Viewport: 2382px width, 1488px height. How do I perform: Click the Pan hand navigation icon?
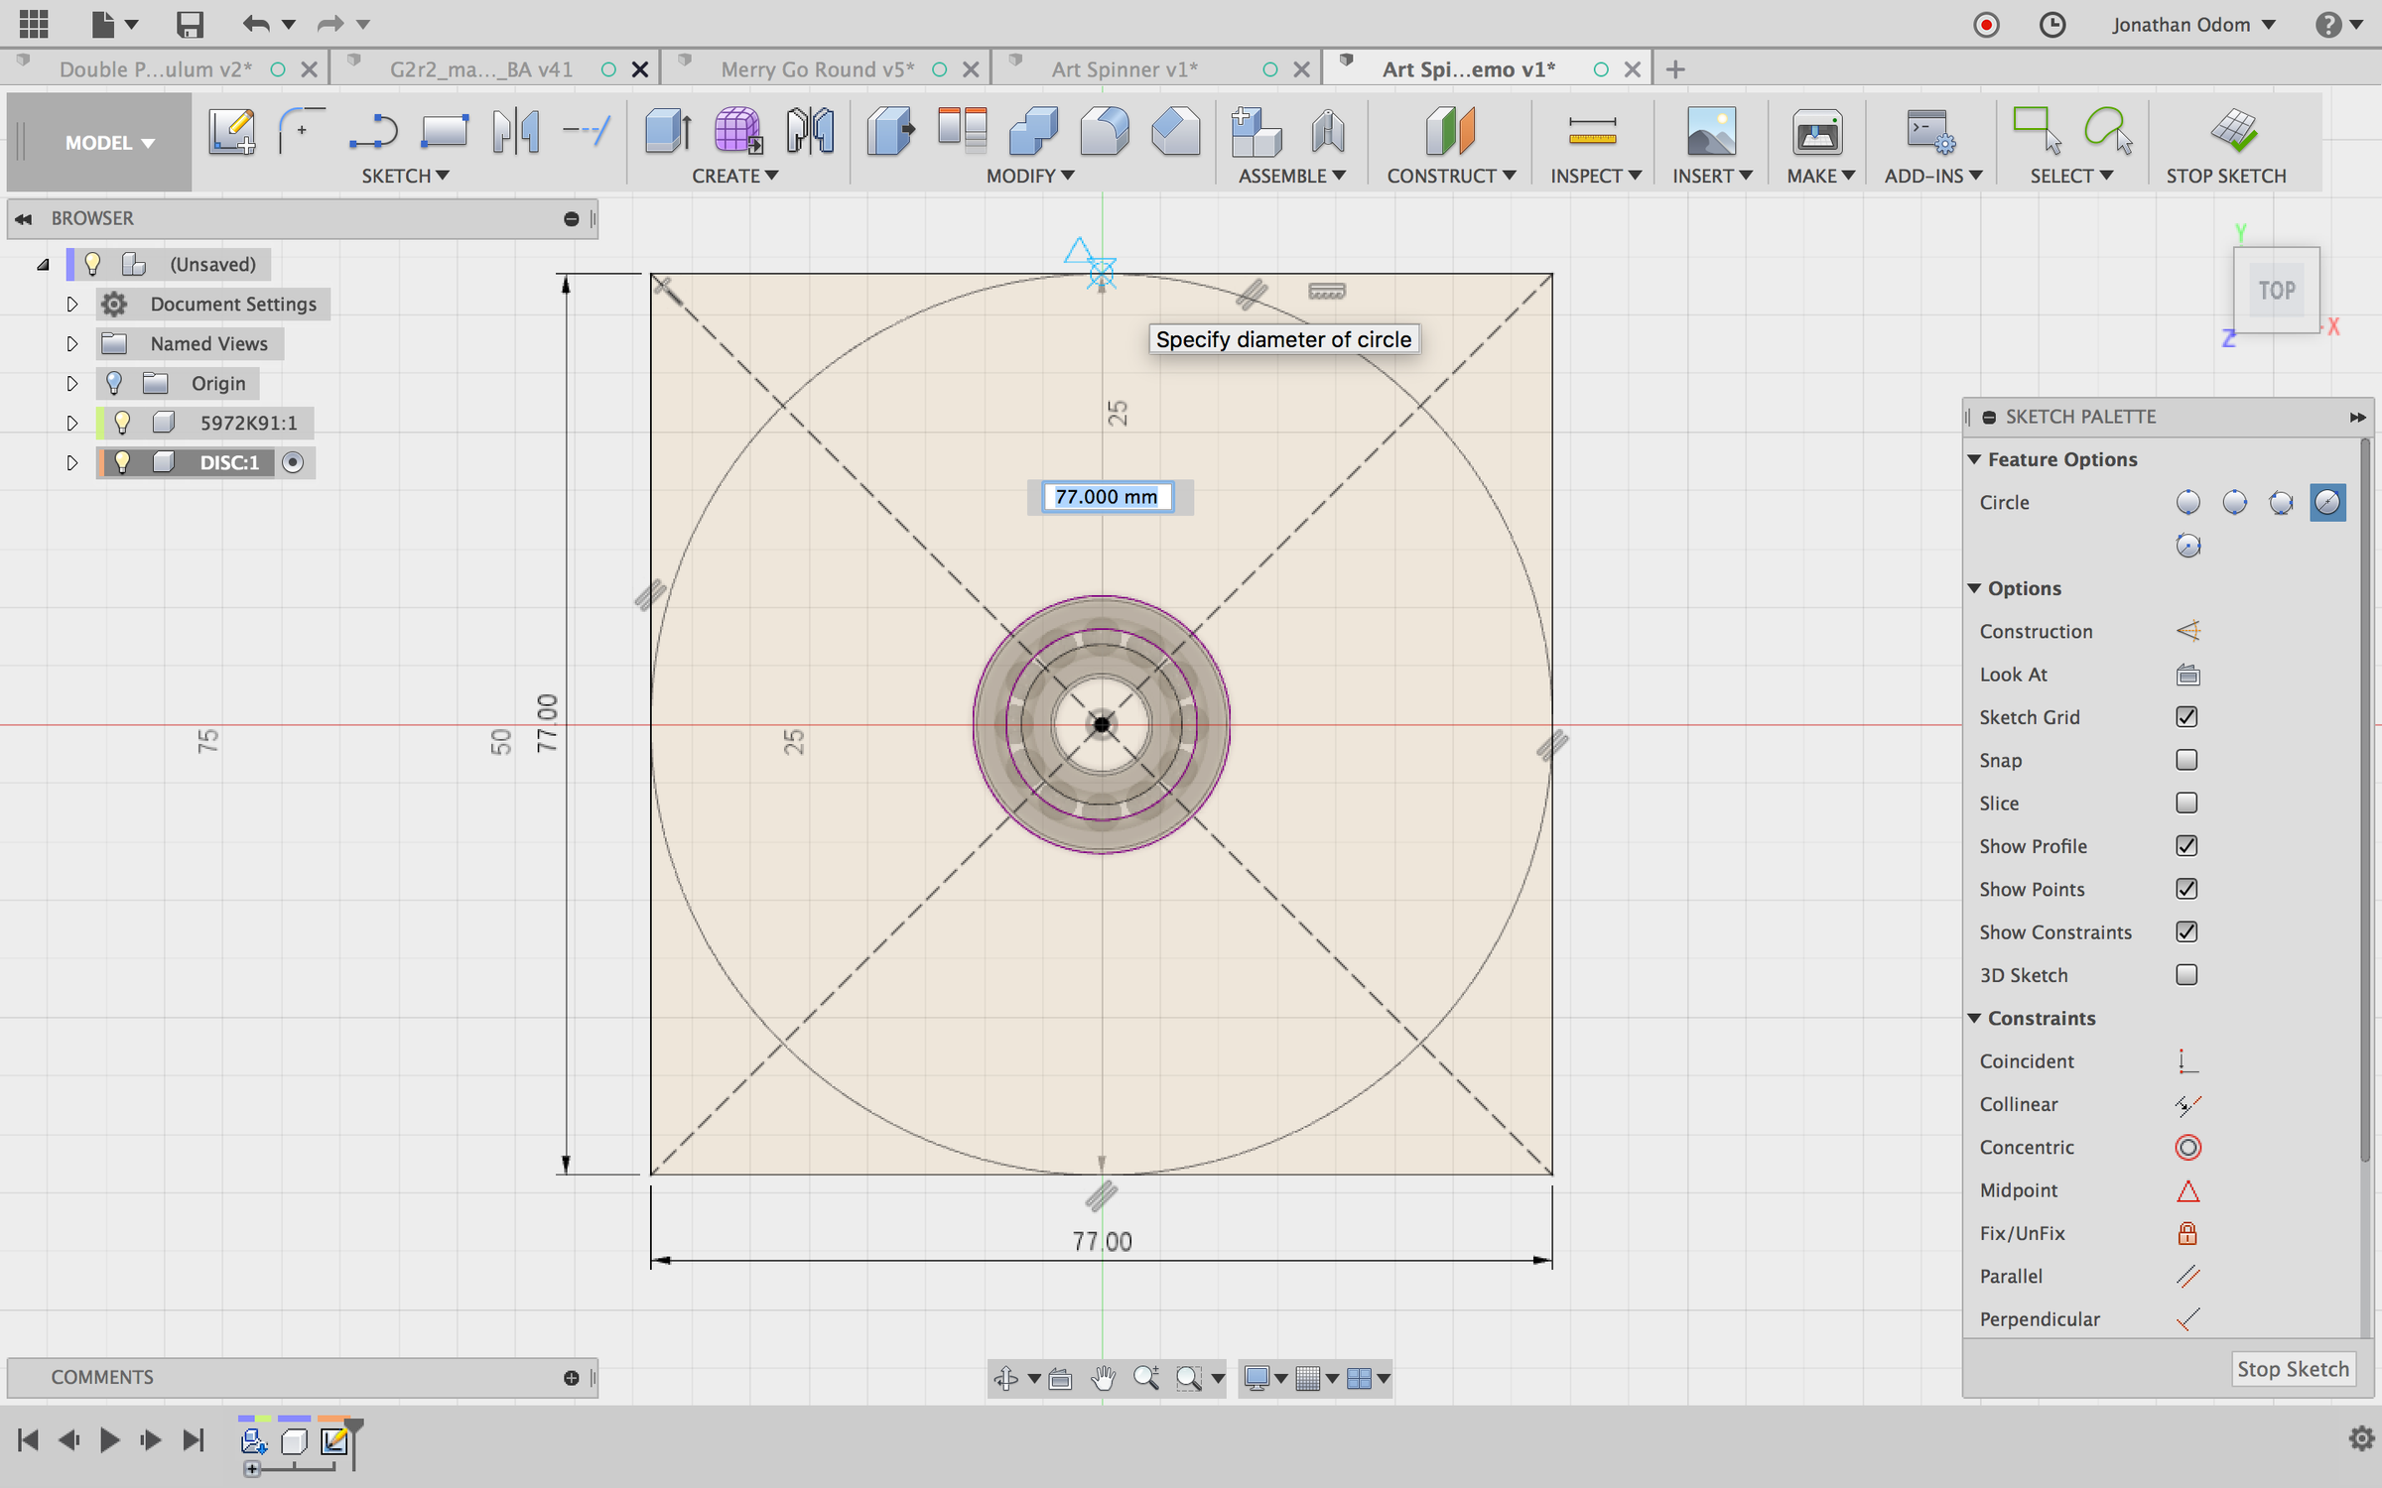pyautogui.click(x=1103, y=1378)
